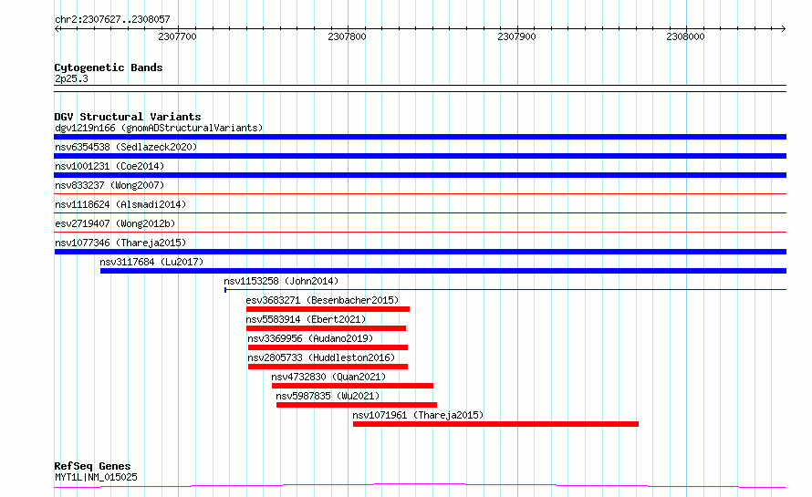
Task: Open esv3683271 (Besenbacher2015) label
Action: coord(322,300)
